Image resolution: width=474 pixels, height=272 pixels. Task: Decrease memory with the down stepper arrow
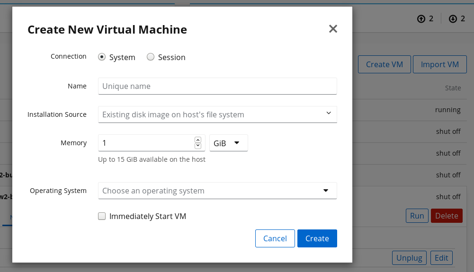(198, 146)
